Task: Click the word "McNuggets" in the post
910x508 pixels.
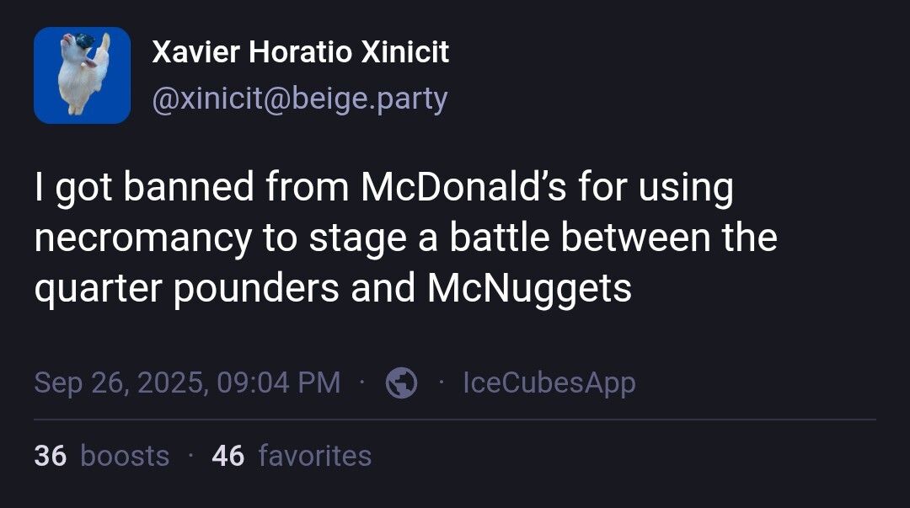Action: pyautogui.click(x=529, y=288)
